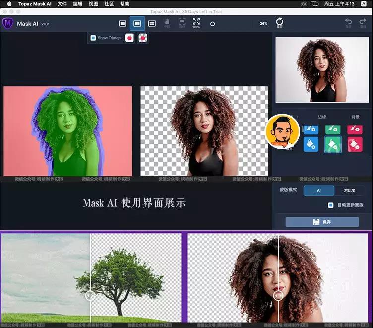Activate the hand pan tool
This screenshot has width=373, height=328.
point(167,23)
